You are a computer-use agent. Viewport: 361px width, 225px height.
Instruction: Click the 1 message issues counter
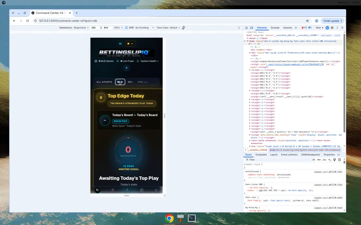[x=310, y=28]
